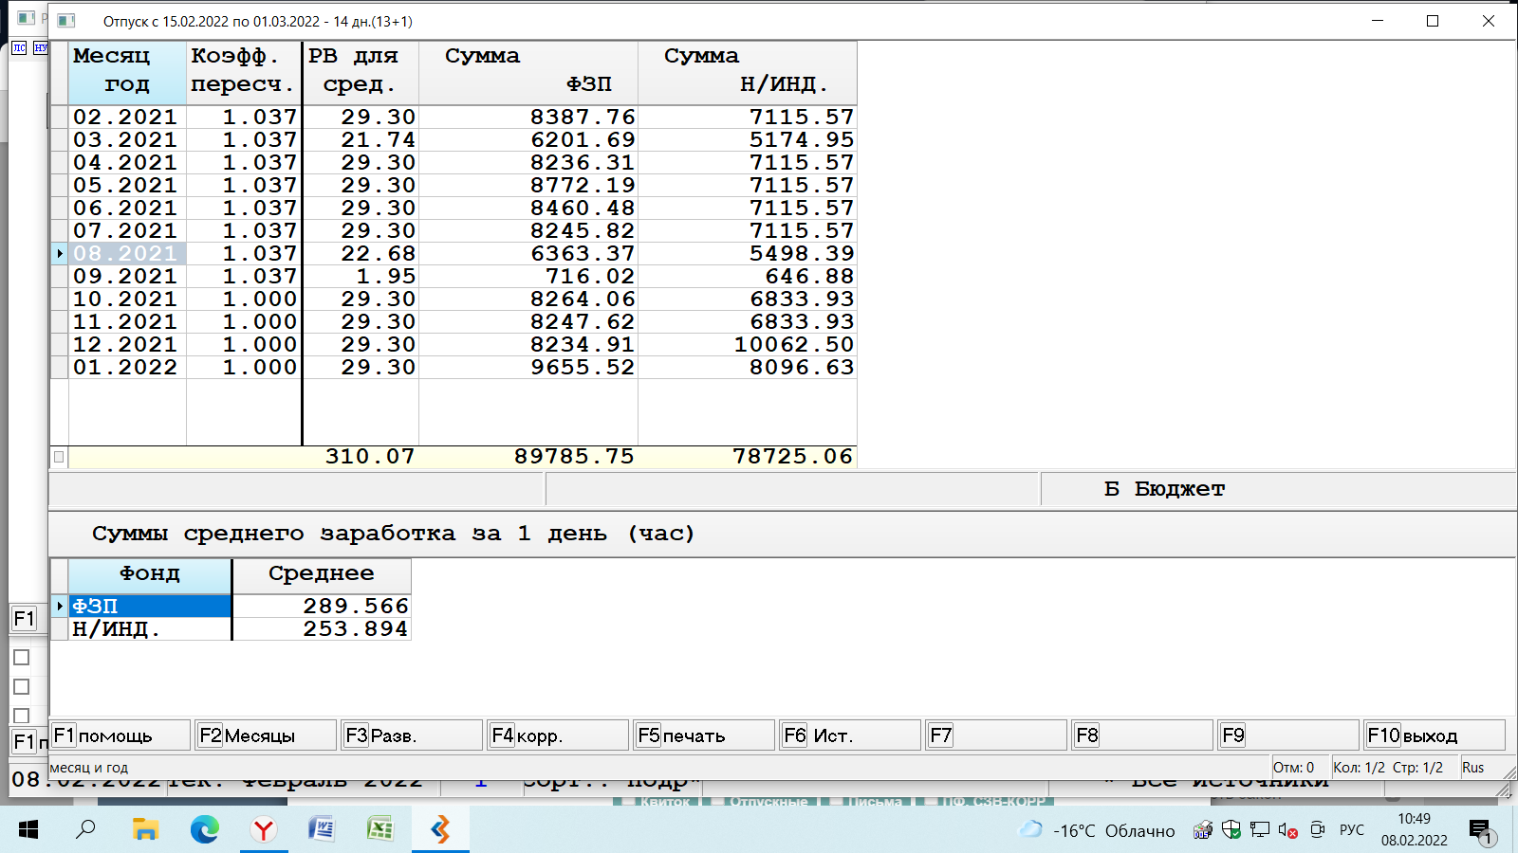The image size is (1518, 853).
Task: Tick the checkbox left of totals row
Action: pos(59,457)
